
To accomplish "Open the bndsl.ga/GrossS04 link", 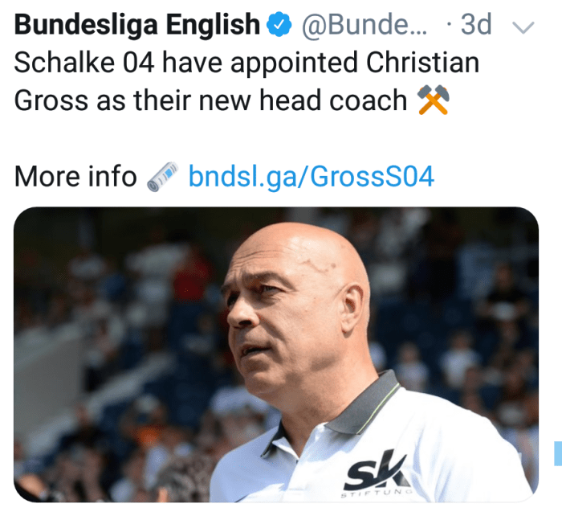I will point(312,177).
